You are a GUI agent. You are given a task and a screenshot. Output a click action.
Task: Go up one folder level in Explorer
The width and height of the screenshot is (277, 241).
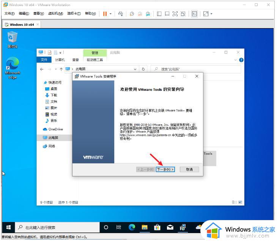click(x=61, y=69)
